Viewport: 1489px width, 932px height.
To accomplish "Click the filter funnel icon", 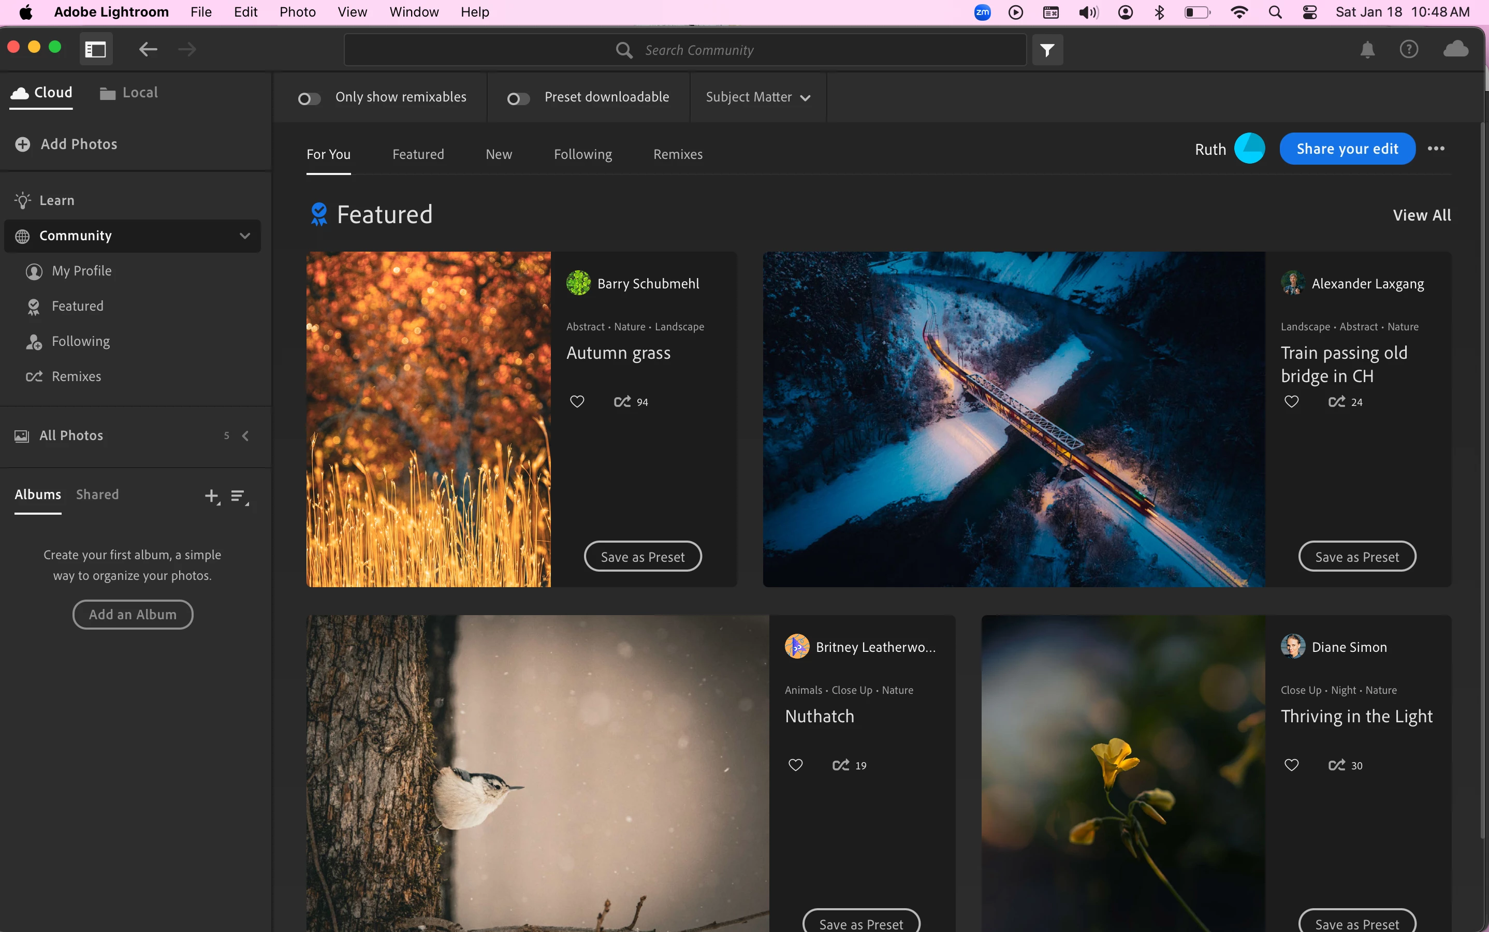I will [x=1047, y=50].
